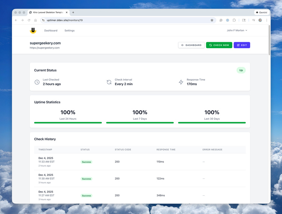Click the 110ms response time cell
The height and width of the screenshot is (214, 282).
[x=160, y=162]
